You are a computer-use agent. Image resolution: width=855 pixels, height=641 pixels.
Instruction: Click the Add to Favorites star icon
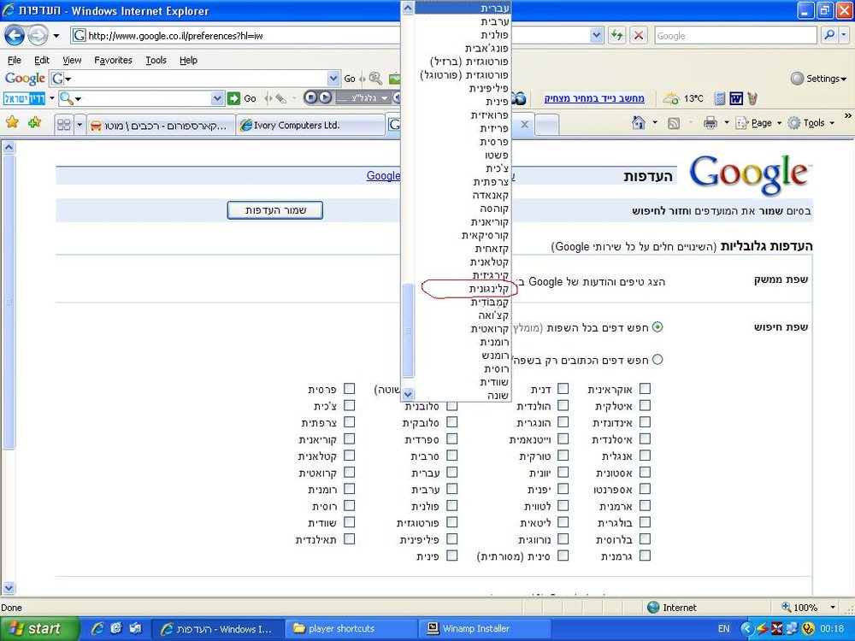[35, 122]
